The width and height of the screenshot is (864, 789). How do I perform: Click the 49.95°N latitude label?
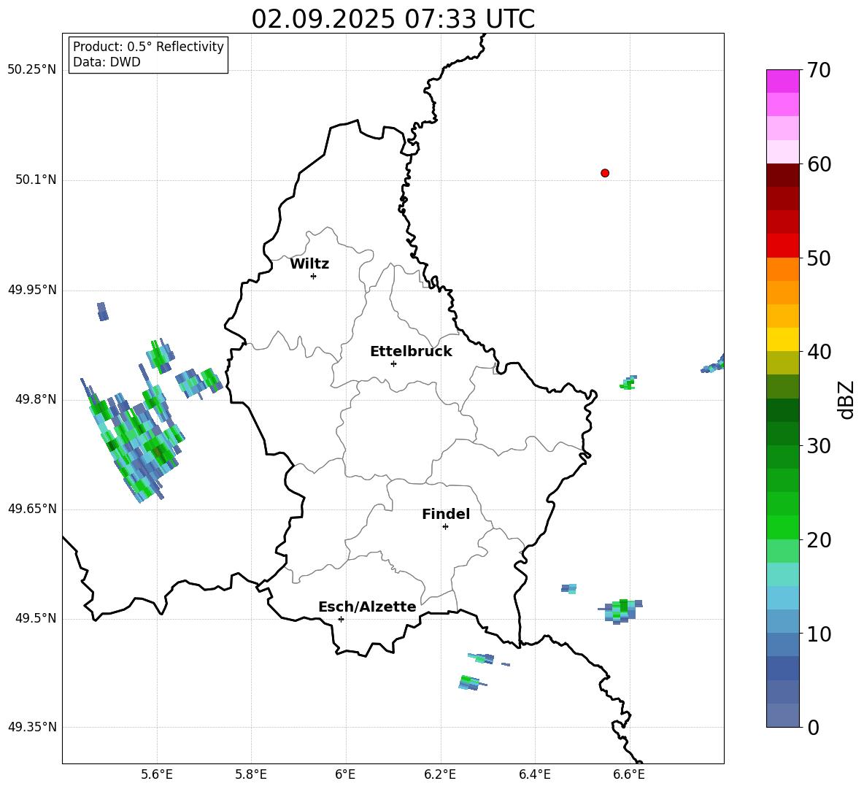pyautogui.click(x=32, y=290)
